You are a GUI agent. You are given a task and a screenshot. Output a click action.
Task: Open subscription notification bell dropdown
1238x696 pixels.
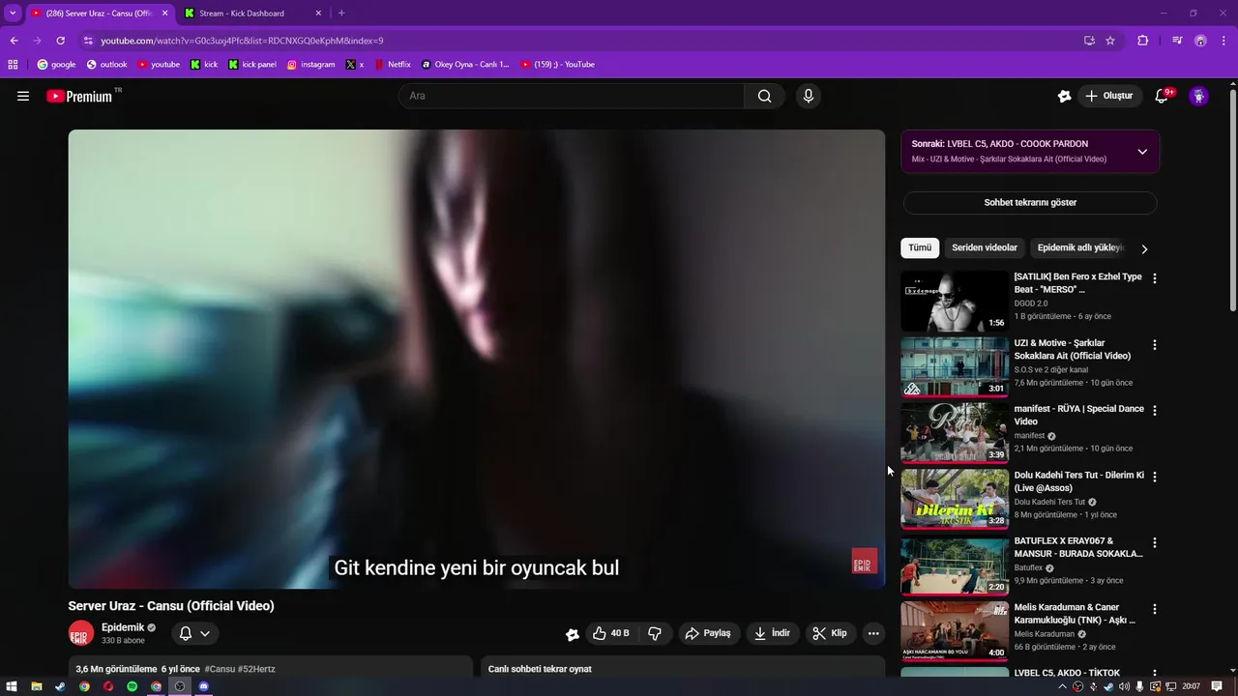tap(194, 633)
